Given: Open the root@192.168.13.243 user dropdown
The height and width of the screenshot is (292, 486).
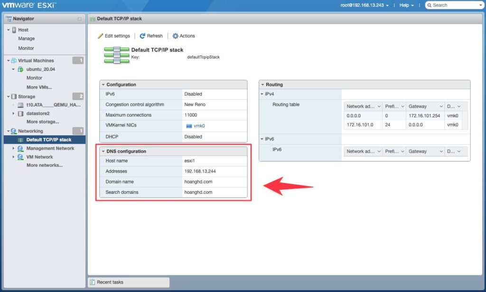Looking at the screenshot, I should [364, 5].
